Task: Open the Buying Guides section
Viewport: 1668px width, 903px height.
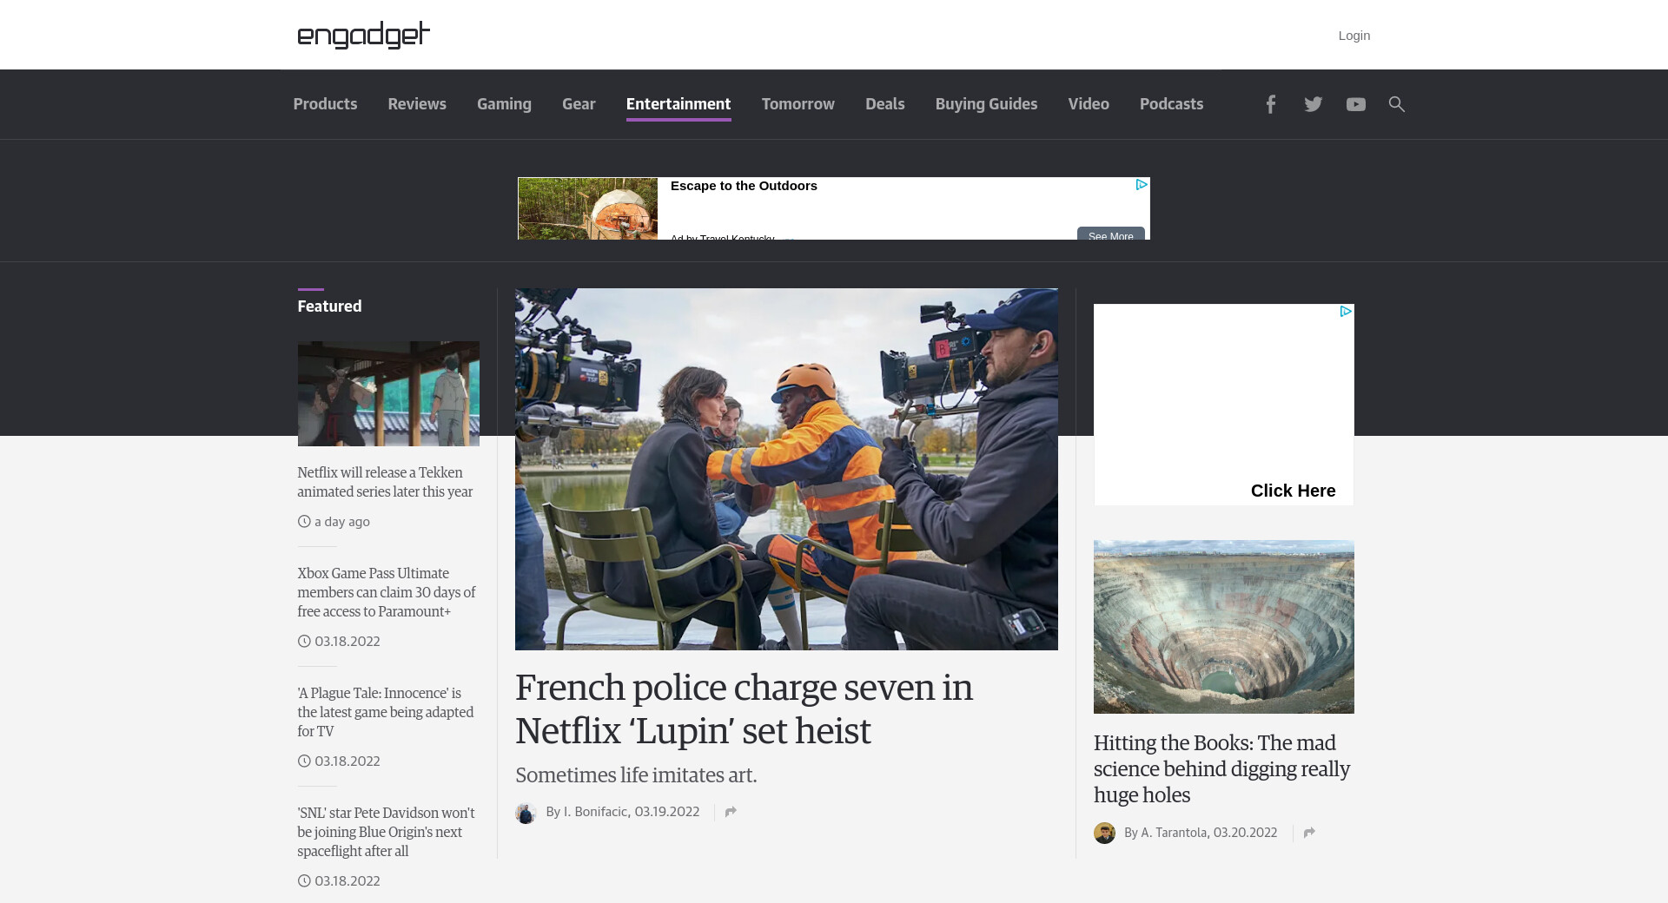Action: tap(986, 104)
